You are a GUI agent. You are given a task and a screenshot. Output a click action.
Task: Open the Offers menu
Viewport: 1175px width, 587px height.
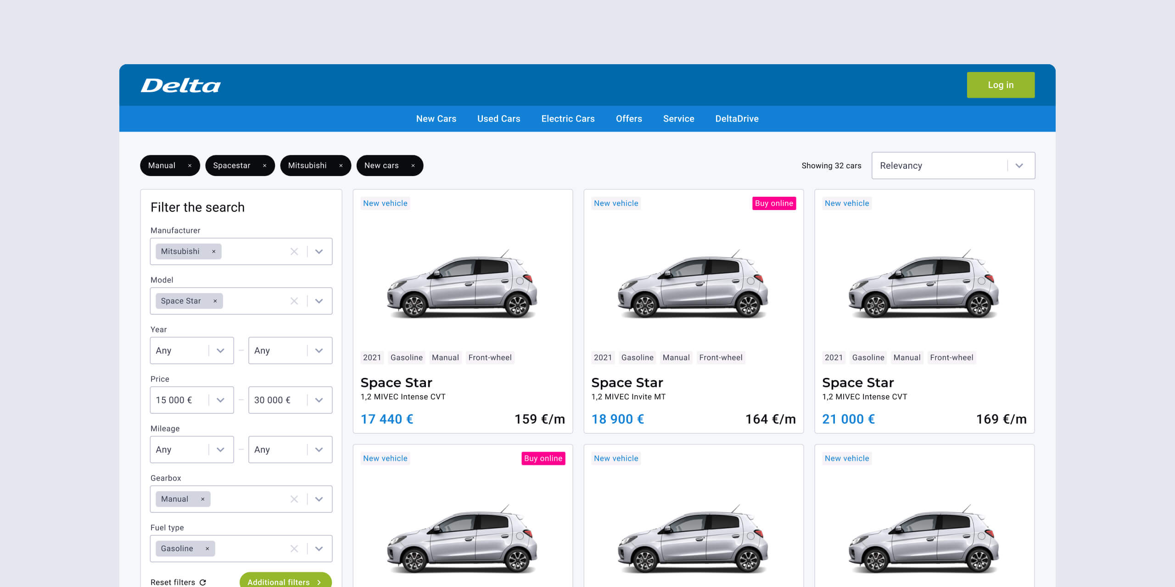629,119
